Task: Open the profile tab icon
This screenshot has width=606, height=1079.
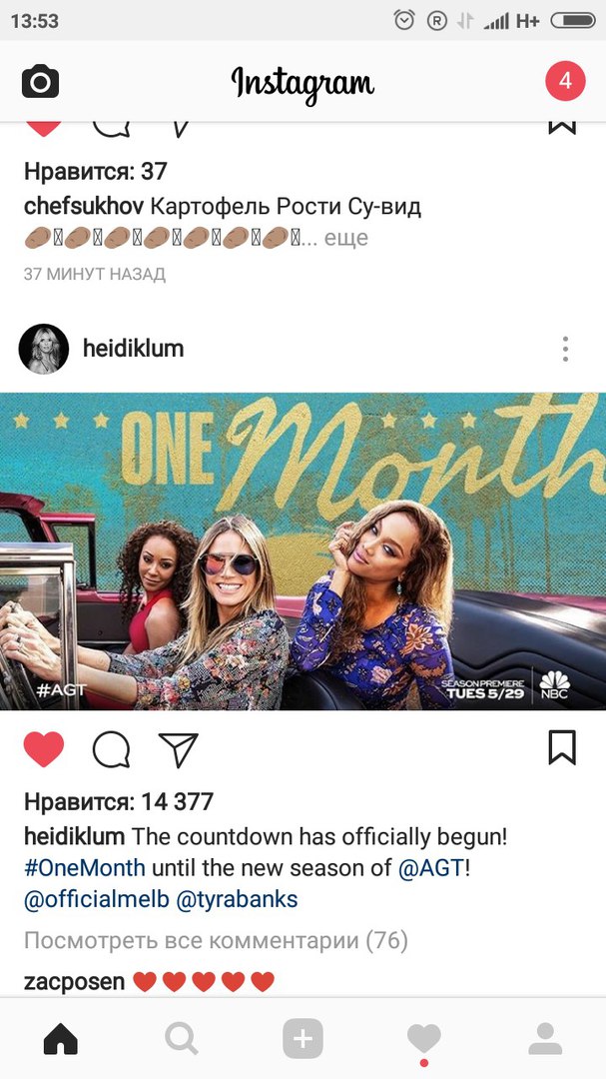Action: tap(545, 1038)
